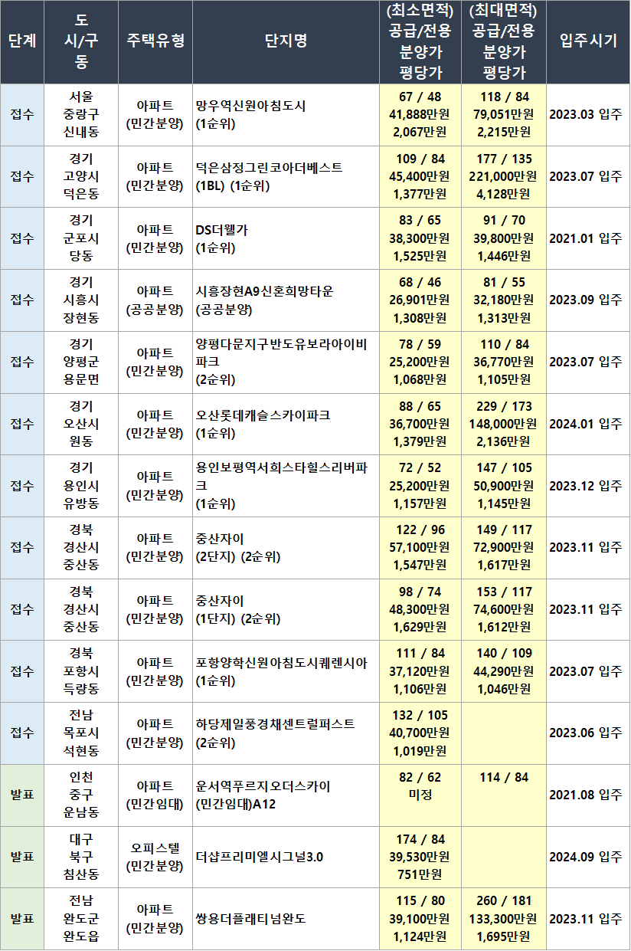Click the 전남 목포시 석현동 location cell
The image size is (631, 951).
point(81,733)
